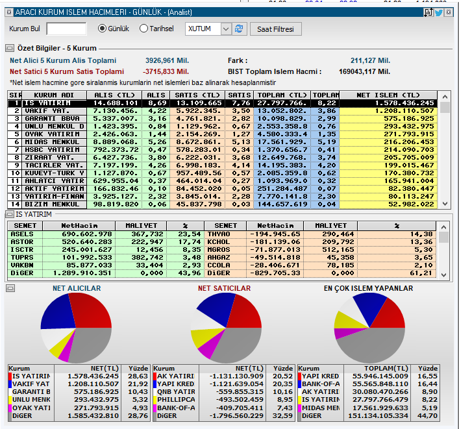Click the broker table scrollbar down arrow
This screenshot has height=429, width=459.
point(445,204)
